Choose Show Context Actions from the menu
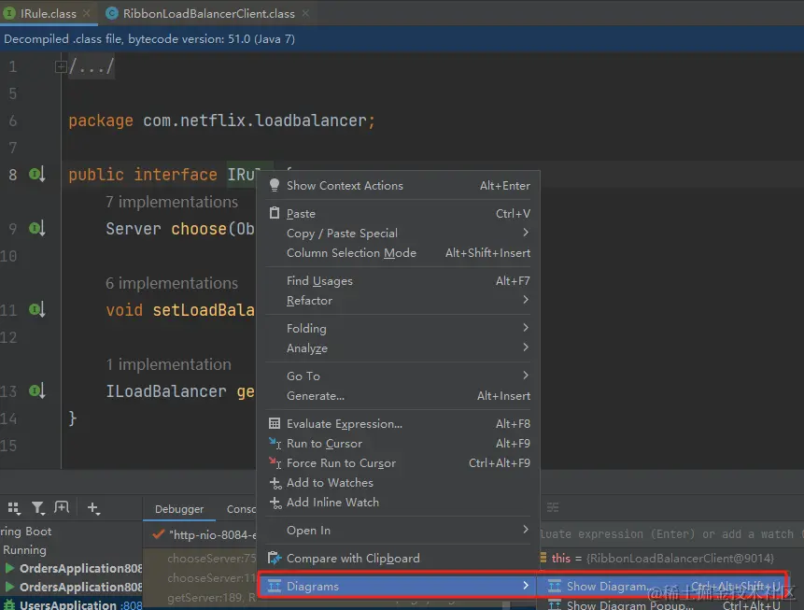Screen dimensions: 804x610 click(398, 186)
